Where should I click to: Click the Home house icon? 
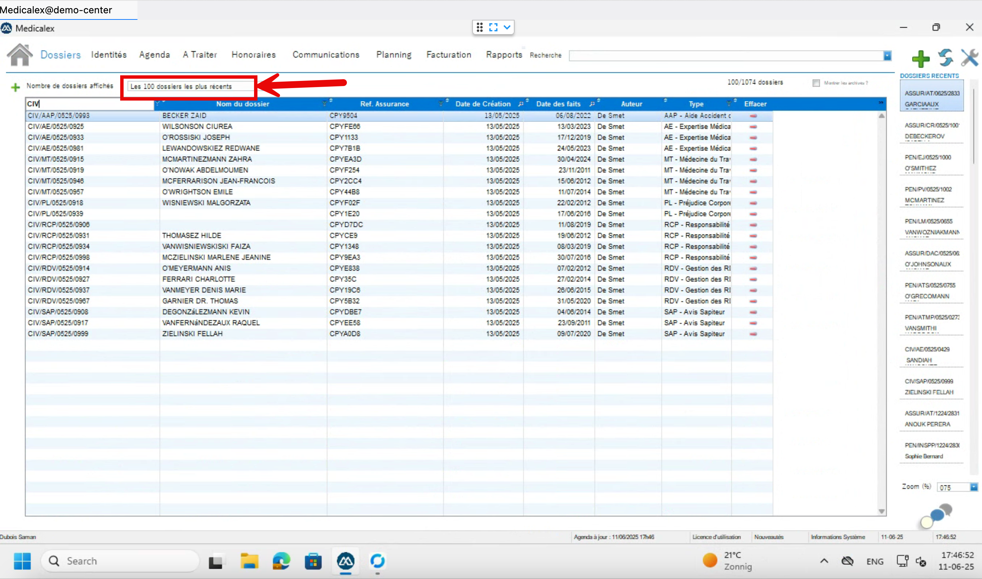point(19,55)
